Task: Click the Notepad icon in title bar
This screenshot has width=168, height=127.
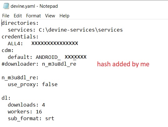Action: [x=6, y=6]
